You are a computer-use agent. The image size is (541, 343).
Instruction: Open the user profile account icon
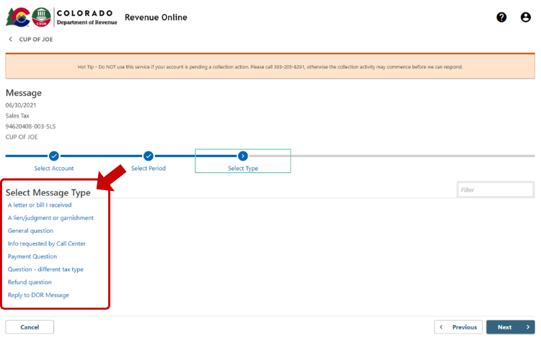coord(525,17)
